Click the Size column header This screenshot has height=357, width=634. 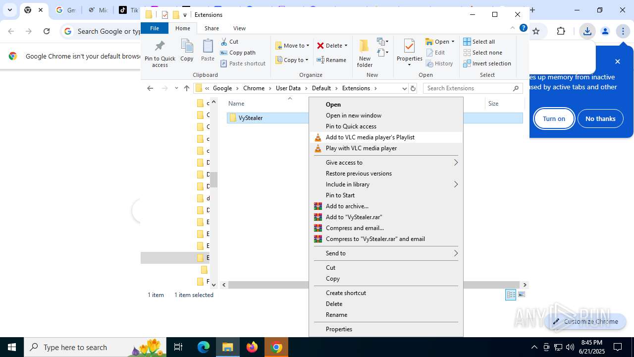[x=493, y=104]
